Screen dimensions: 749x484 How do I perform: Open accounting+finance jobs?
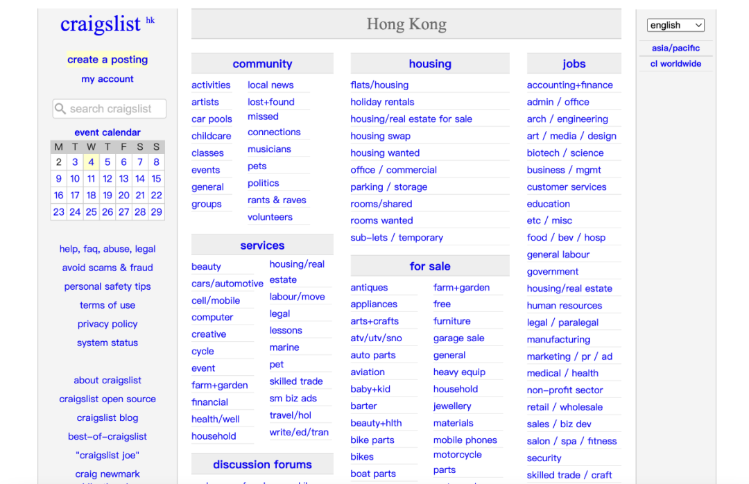click(x=570, y=85)
